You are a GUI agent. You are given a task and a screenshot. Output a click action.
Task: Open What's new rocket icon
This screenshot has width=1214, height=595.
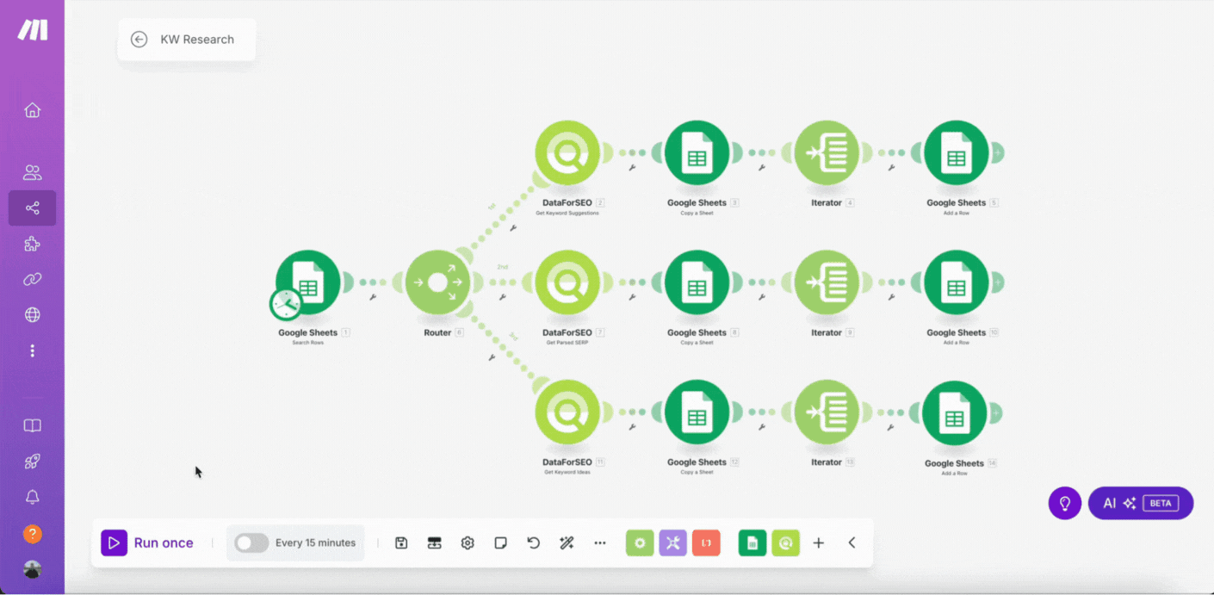pos(33,462)
